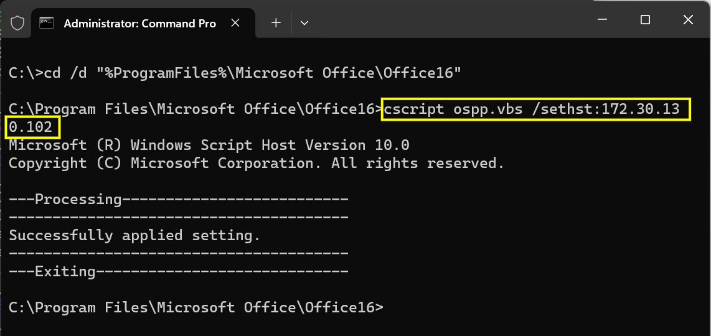Click the Office16 prompt before the cscript command
Image resolution: width=711 pixels, height=336 pixels.
coord(196,110)
